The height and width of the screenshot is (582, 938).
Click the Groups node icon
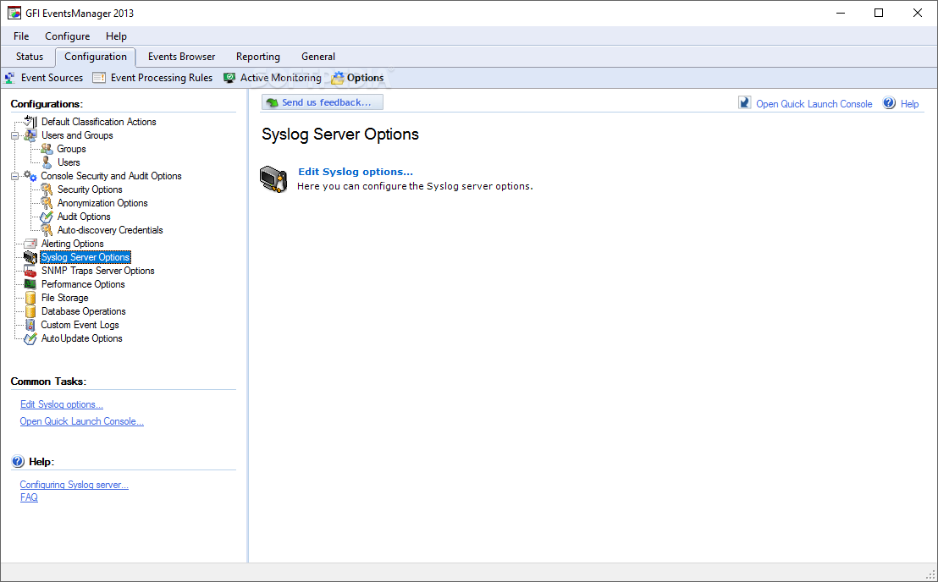(x=47, y=149)
